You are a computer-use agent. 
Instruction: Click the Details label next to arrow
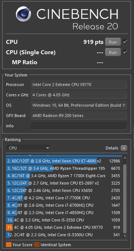tap(112, 148)
